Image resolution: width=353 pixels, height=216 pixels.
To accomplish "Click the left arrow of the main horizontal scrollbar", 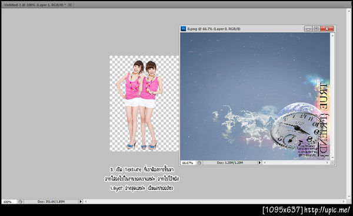I will pos(86,202).
